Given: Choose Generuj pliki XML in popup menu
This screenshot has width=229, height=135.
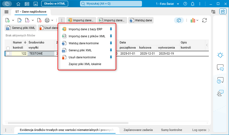Looking at the screenshot, I should click(87, 50).
